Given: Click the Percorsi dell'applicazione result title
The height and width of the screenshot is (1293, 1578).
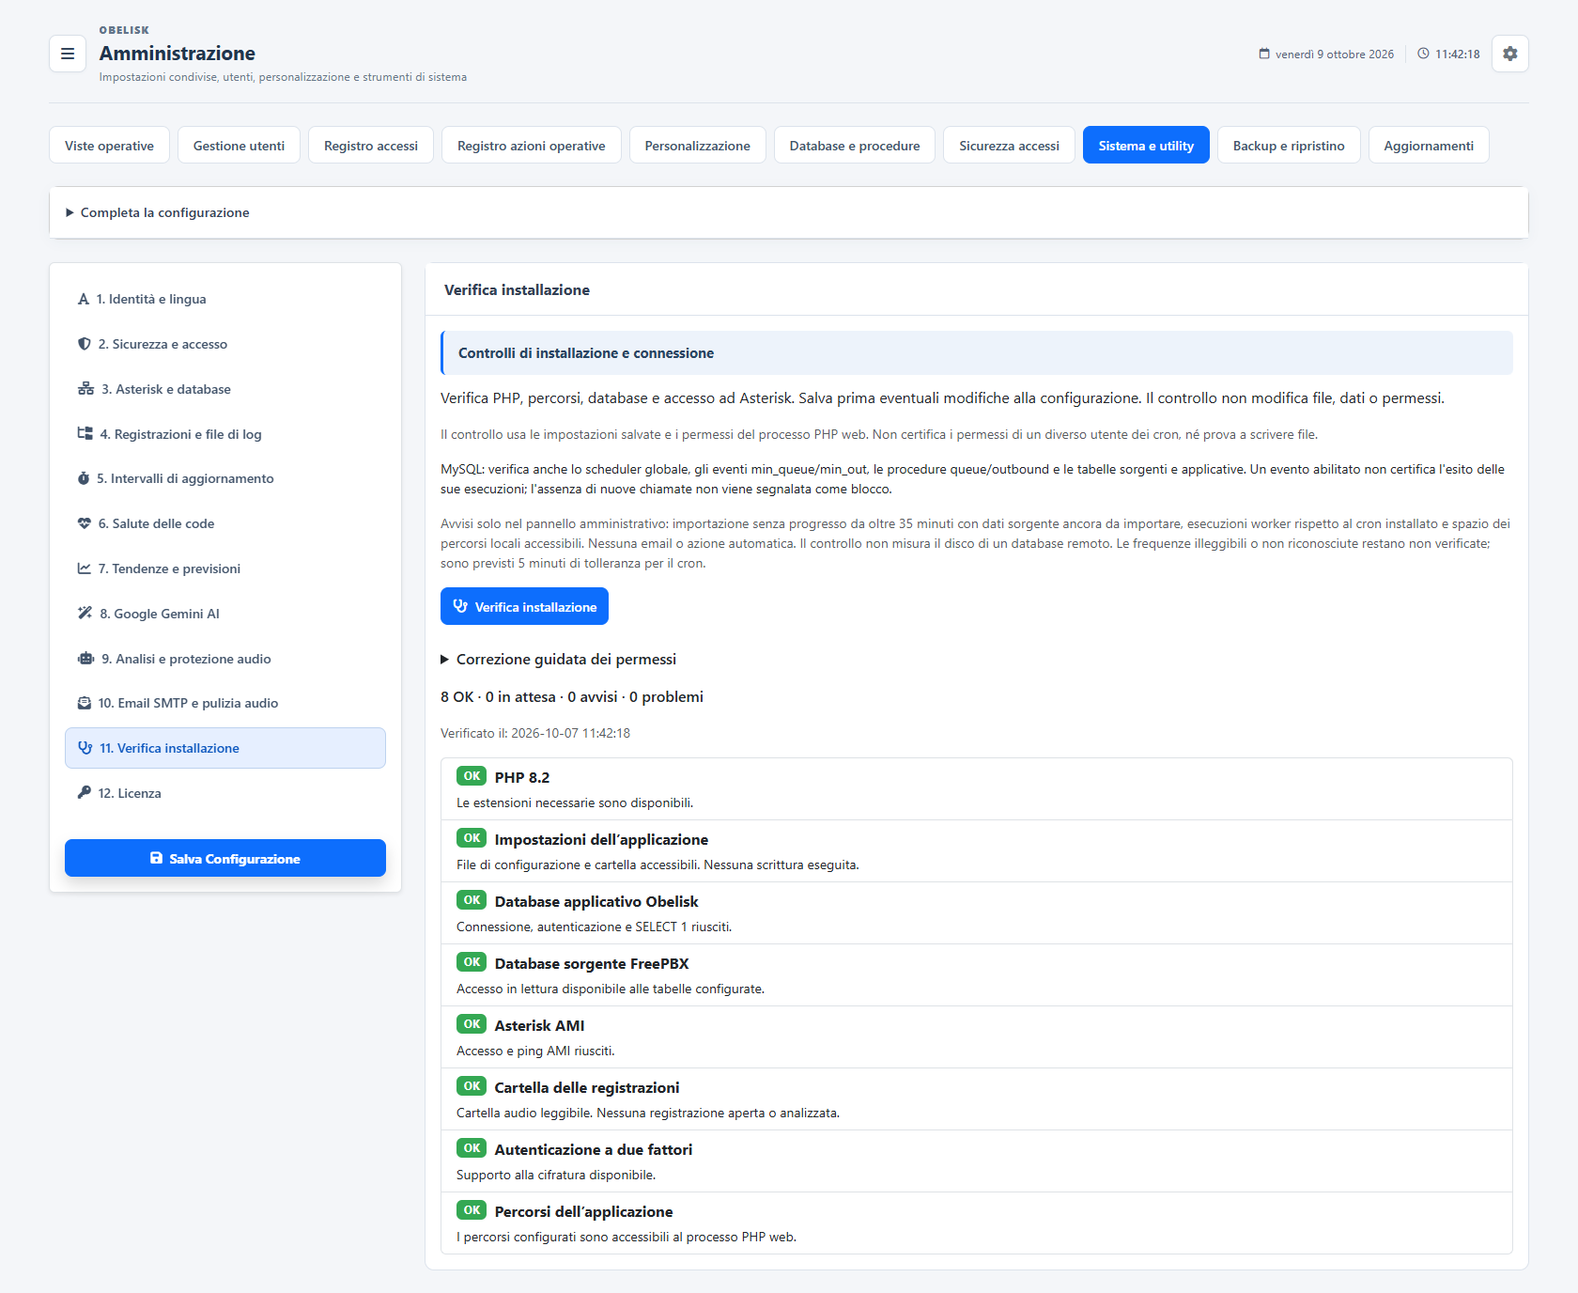Looking at the screenshot, I should 583,1212.
